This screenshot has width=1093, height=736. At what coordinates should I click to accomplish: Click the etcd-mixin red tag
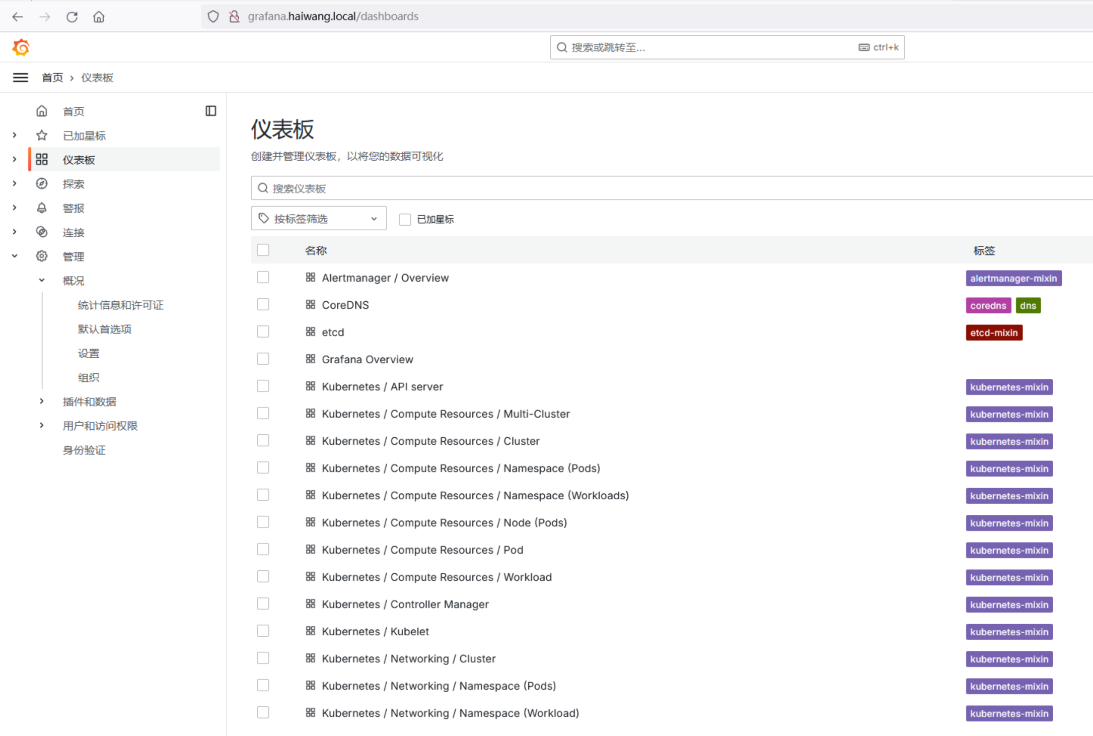coord(993,332)
